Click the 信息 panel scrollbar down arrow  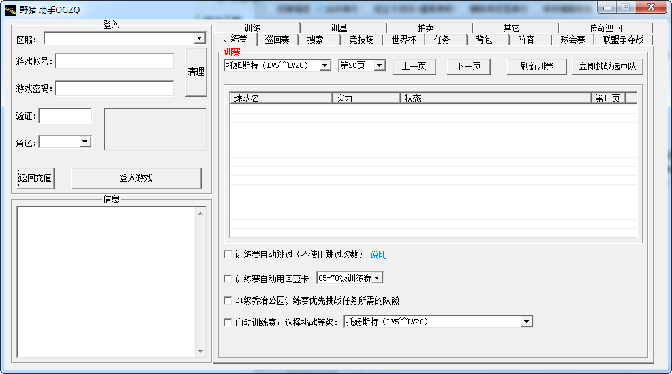click(200, 352)
